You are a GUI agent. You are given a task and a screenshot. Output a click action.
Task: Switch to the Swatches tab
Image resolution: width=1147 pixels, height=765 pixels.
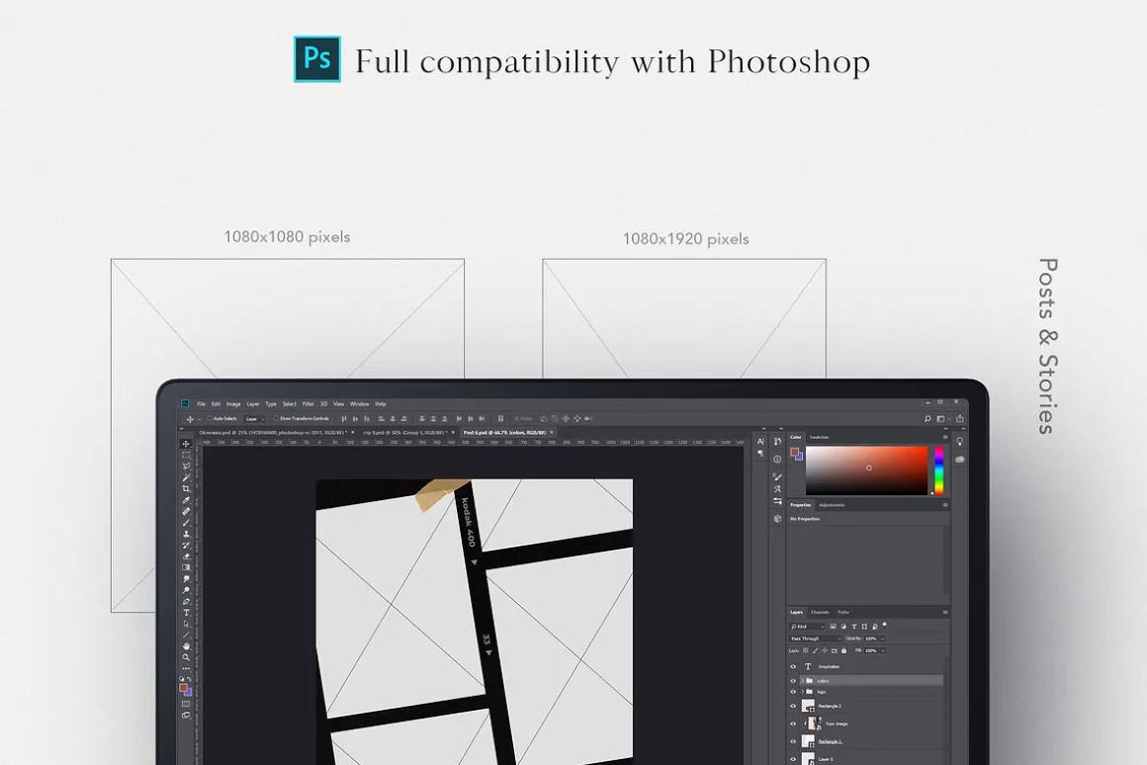[820, 437]
